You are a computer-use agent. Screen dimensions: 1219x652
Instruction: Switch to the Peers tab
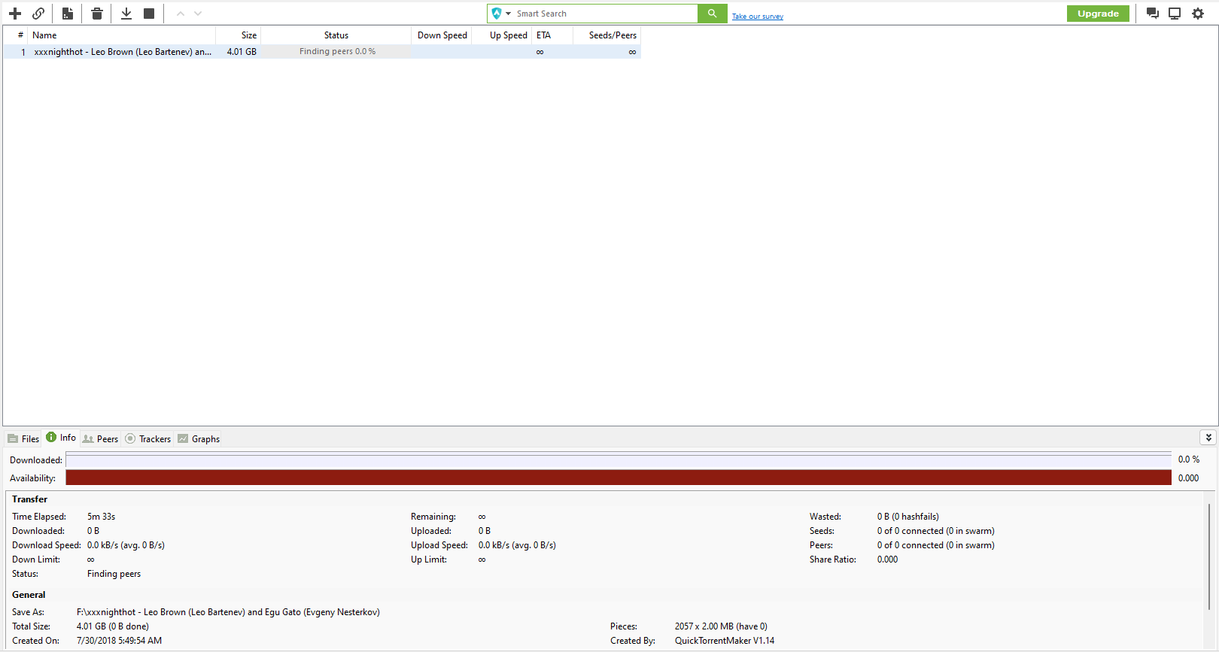[101, 439]
